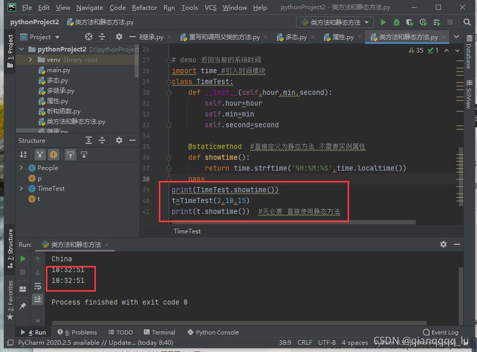Open main.py in Project tree

(58, 70)
